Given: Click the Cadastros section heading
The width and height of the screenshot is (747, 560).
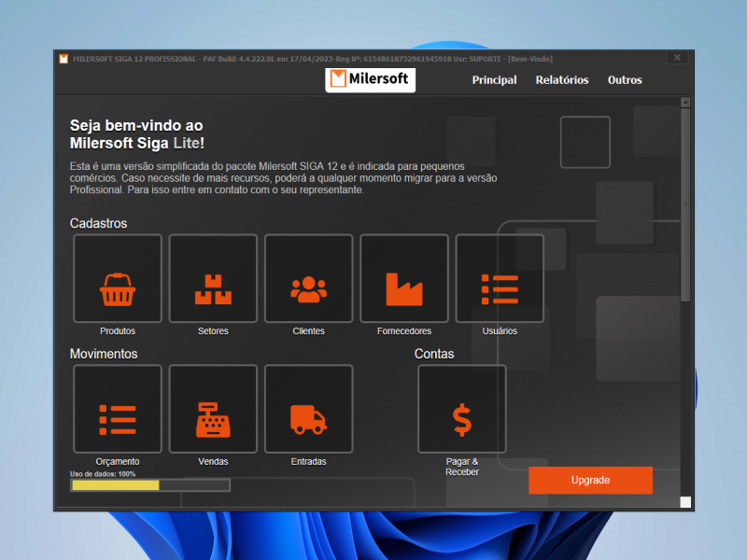Looking at the screenshot, I should (x=99, y=223).
